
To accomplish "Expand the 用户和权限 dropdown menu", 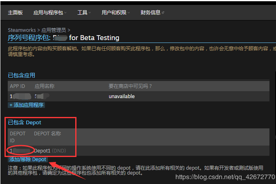I will (x=116, y=13).
